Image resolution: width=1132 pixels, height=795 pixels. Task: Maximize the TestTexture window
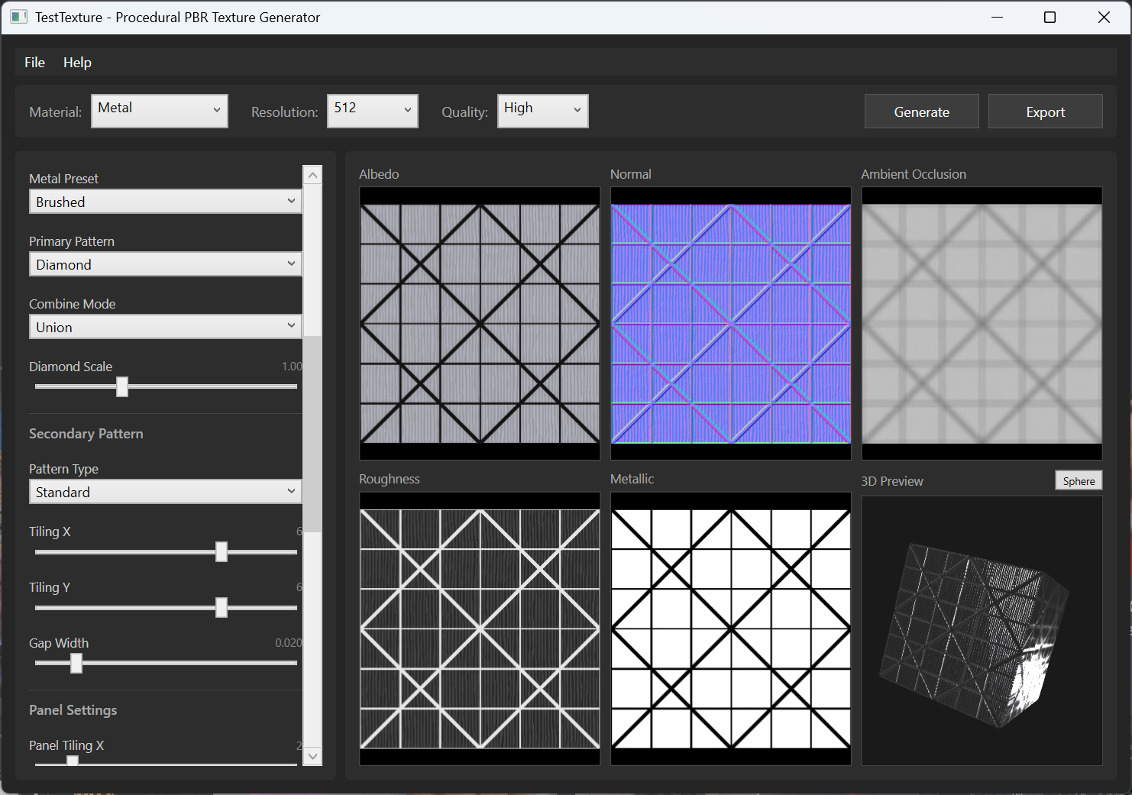point(1050,17)
